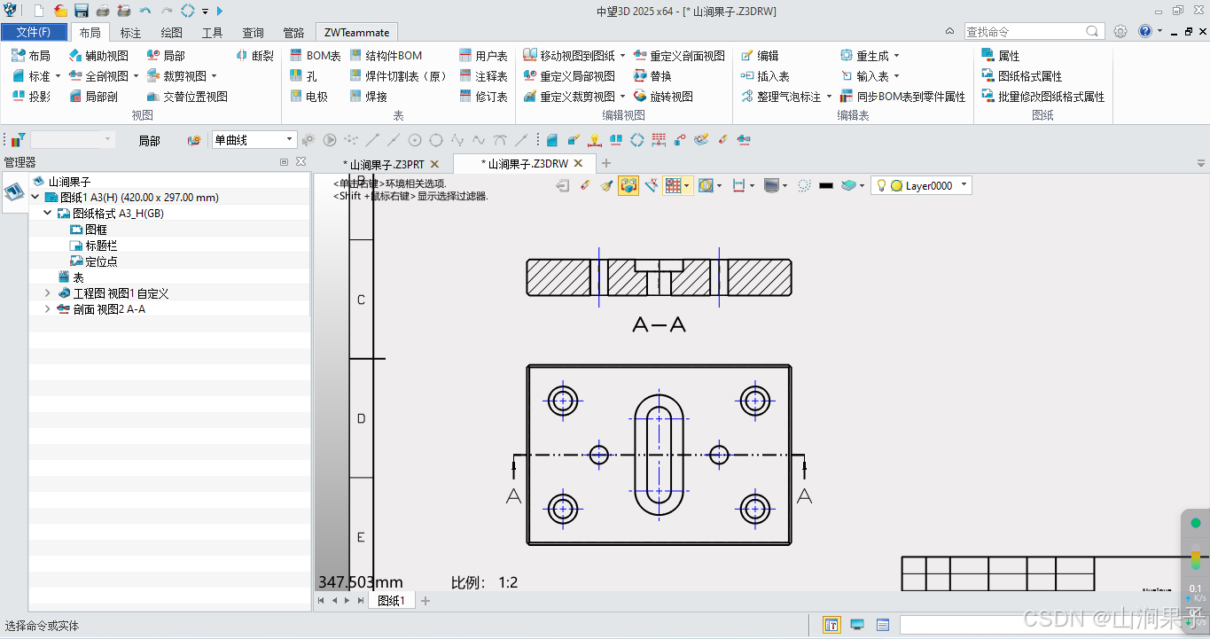Click in the 查找命令 search field
Viewport: 1210px width, 639px height.
[1026, 31]
